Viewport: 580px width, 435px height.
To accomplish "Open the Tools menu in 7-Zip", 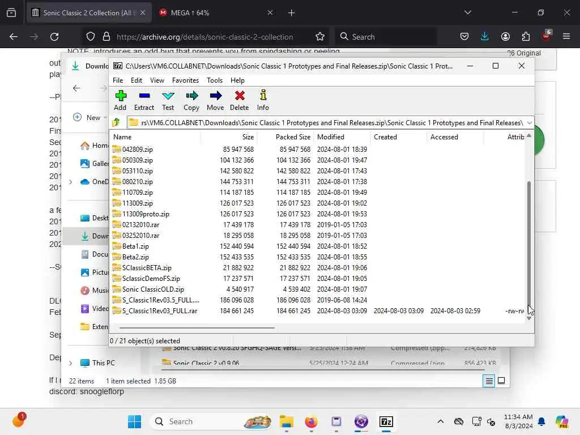I will point(215,80).
